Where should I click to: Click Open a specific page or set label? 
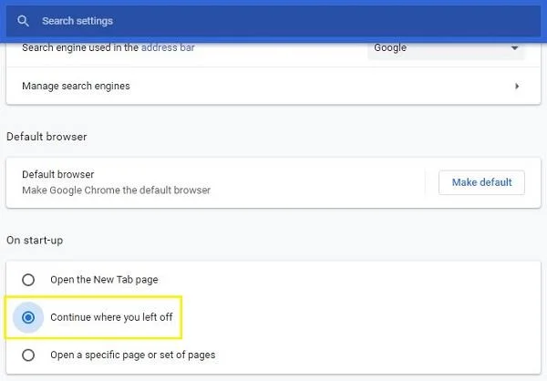(x=132, y=355)
